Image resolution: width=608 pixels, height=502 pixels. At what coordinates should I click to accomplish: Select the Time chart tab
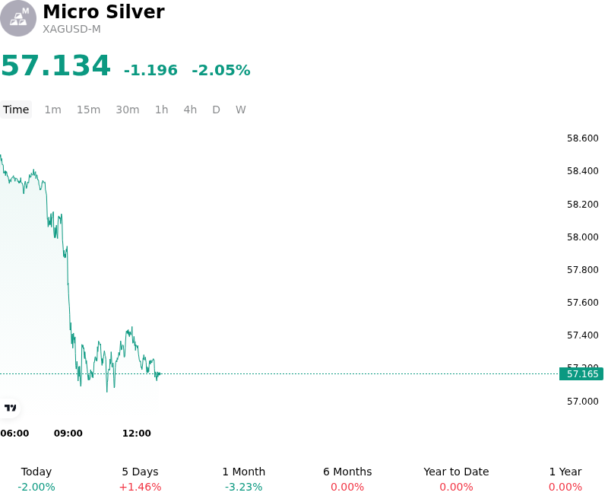click(x=16, y=110)
